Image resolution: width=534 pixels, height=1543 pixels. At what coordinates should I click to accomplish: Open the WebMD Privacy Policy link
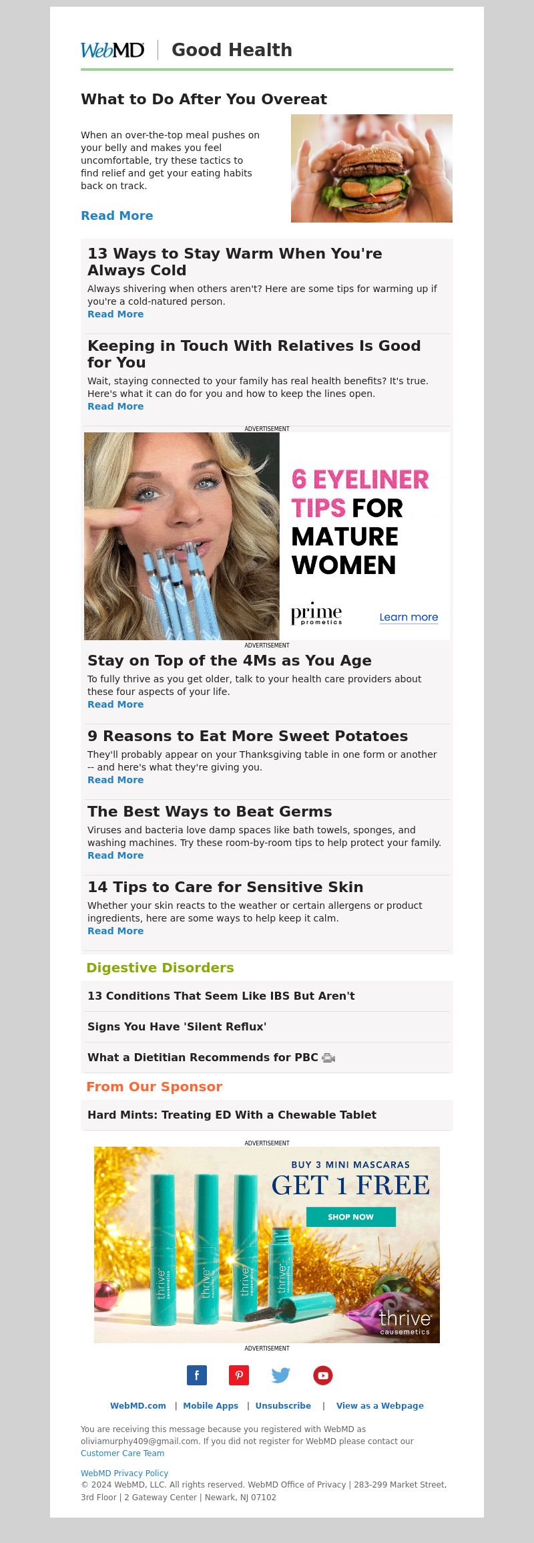pos(124,1473)
